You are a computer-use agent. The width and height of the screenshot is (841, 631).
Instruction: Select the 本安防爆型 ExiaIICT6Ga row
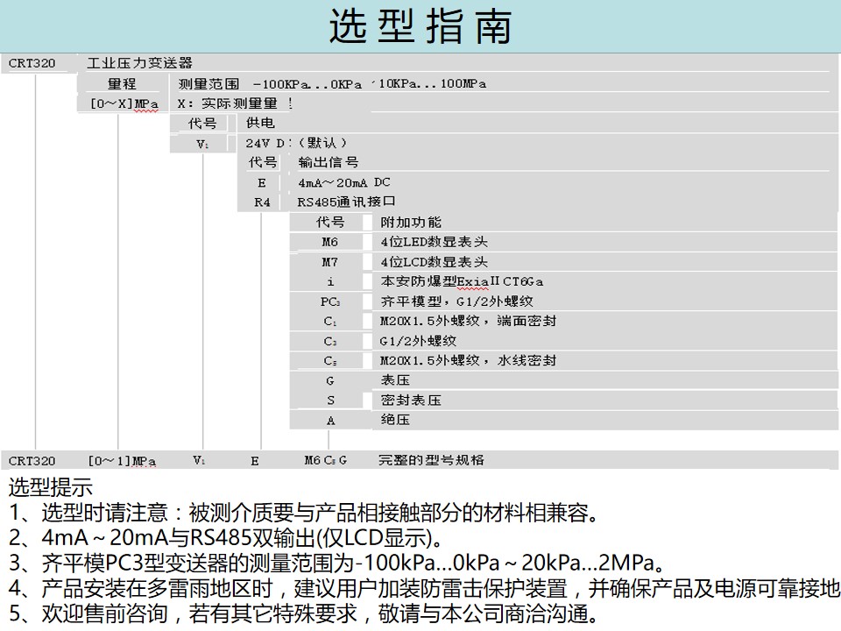click(x=462, y=281)
